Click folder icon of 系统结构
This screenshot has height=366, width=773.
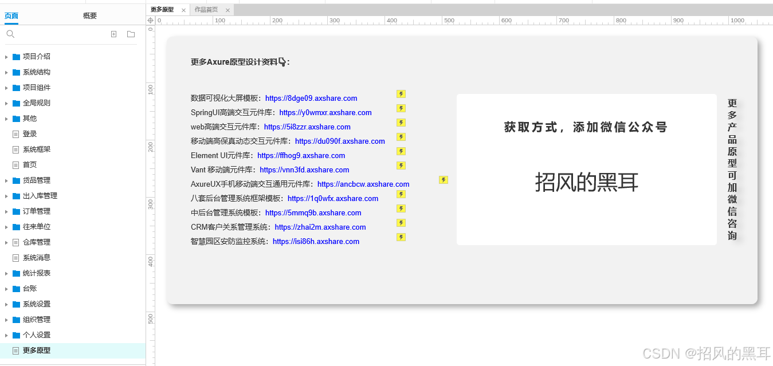[x=16, y=72]
